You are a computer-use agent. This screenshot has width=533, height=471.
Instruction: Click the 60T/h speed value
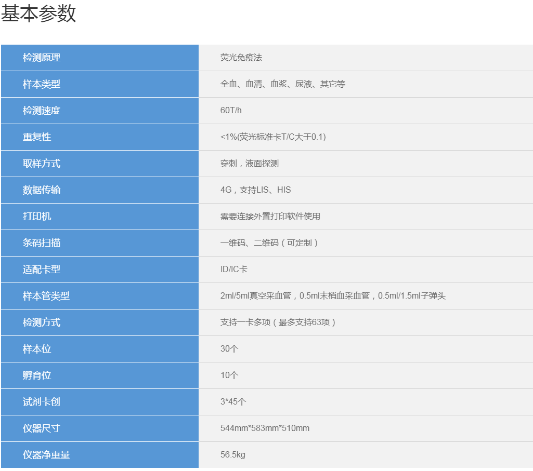point(231,111)
